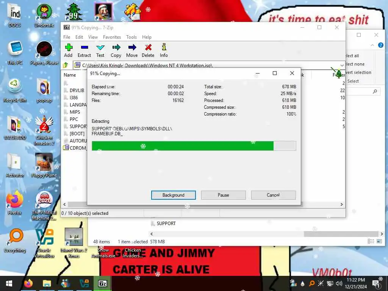Select the Recycle Bin icon
This screenshot has height=291, width=388.
pyautogui.click(x=15, y=90)
